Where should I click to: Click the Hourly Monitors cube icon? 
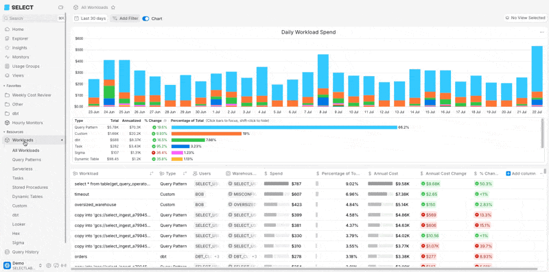point(7,123)
